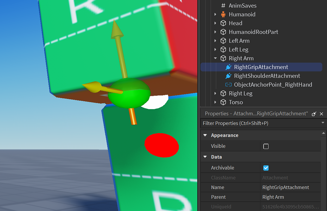Select the Torso part icon

click(x=223, y=102)
